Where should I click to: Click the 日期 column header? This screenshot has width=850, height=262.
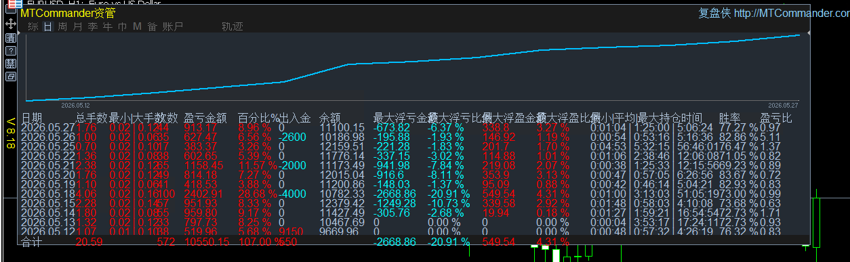tap(32, 118)
